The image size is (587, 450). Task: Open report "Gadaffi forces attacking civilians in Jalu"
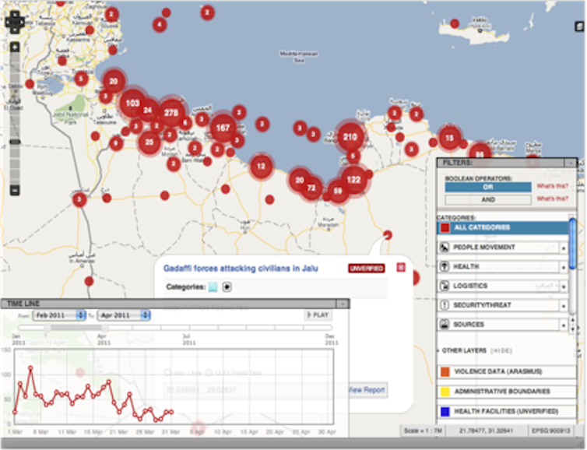(x=241, y=269)
